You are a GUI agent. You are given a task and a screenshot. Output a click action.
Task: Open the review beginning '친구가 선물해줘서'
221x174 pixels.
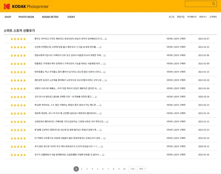point(68,155)
